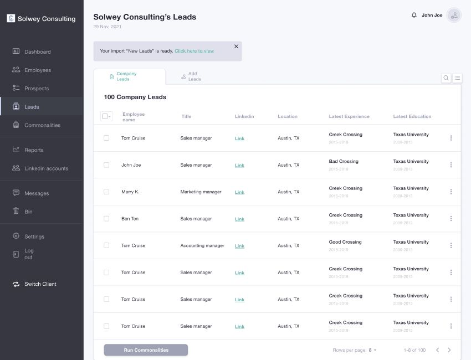Click the Latest Education column header
Screen dimensions: 471x360
tap(412, 116)
